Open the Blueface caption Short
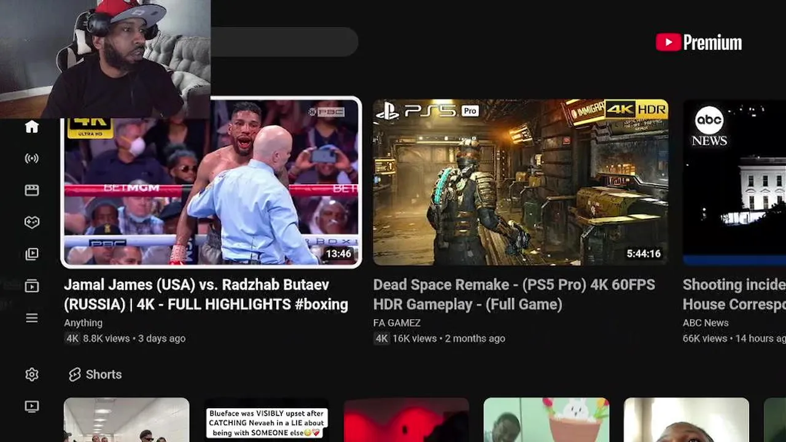Screen dimensions: 786x442 (267, 420)
